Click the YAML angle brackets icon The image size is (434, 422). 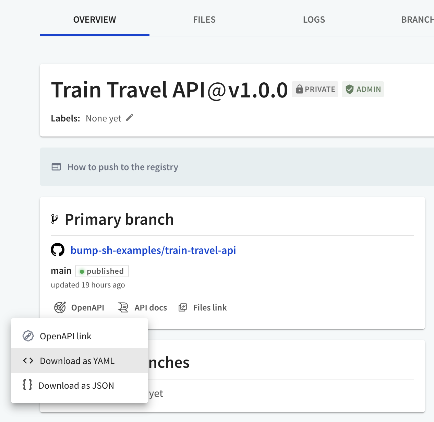tap(28, 361)
